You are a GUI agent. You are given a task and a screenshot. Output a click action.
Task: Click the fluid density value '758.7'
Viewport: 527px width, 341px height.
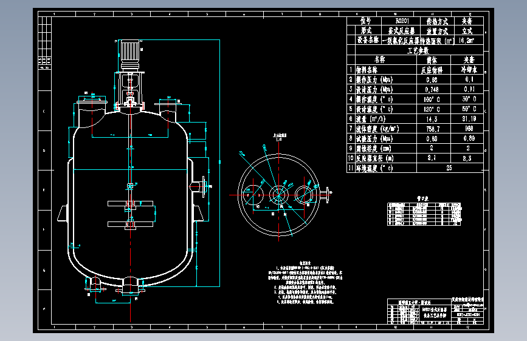tap(433, 129)
